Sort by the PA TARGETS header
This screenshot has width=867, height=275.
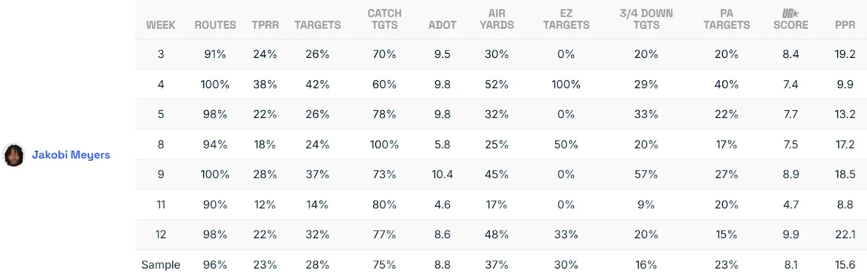click(726, 19)
